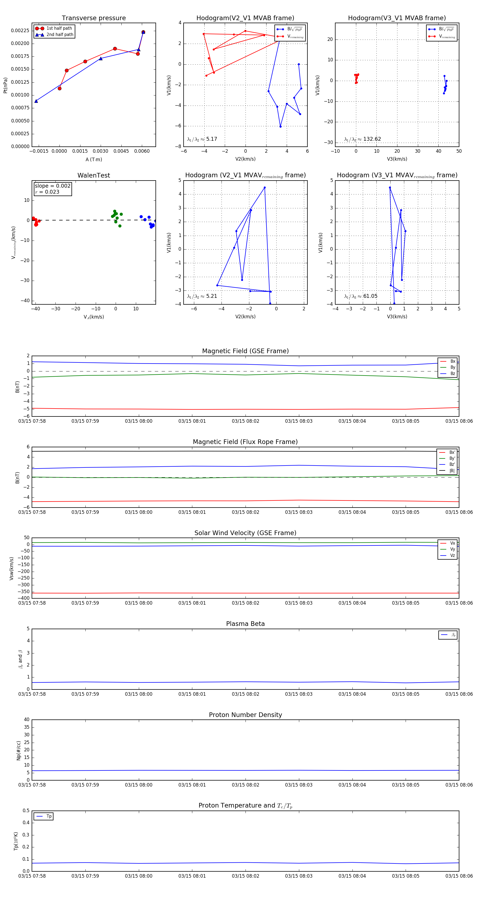
Task: Select the By' legend entry in Flux Rope plot
Action: 447,458
